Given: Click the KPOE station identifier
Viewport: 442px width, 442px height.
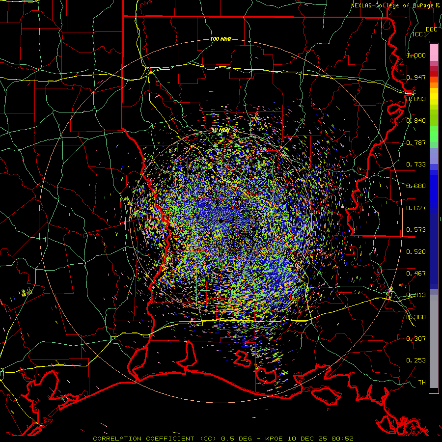Looking at the screenshot, I should [274, 439].
